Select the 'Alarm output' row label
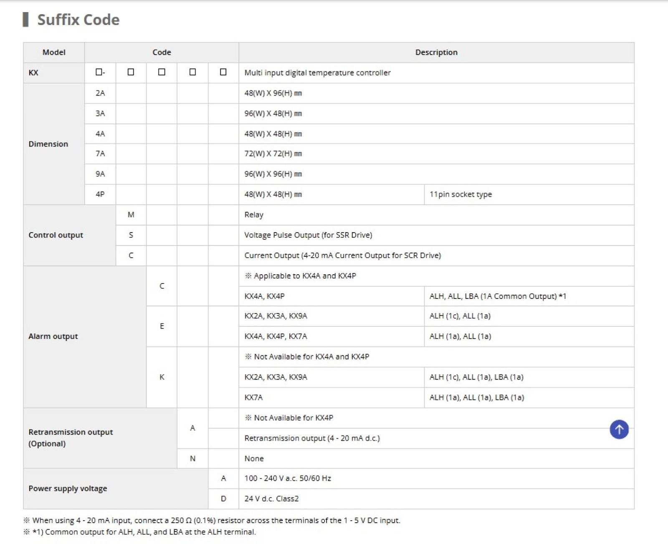 coord(85,337)
